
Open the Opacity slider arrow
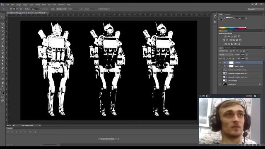[247, 55]
